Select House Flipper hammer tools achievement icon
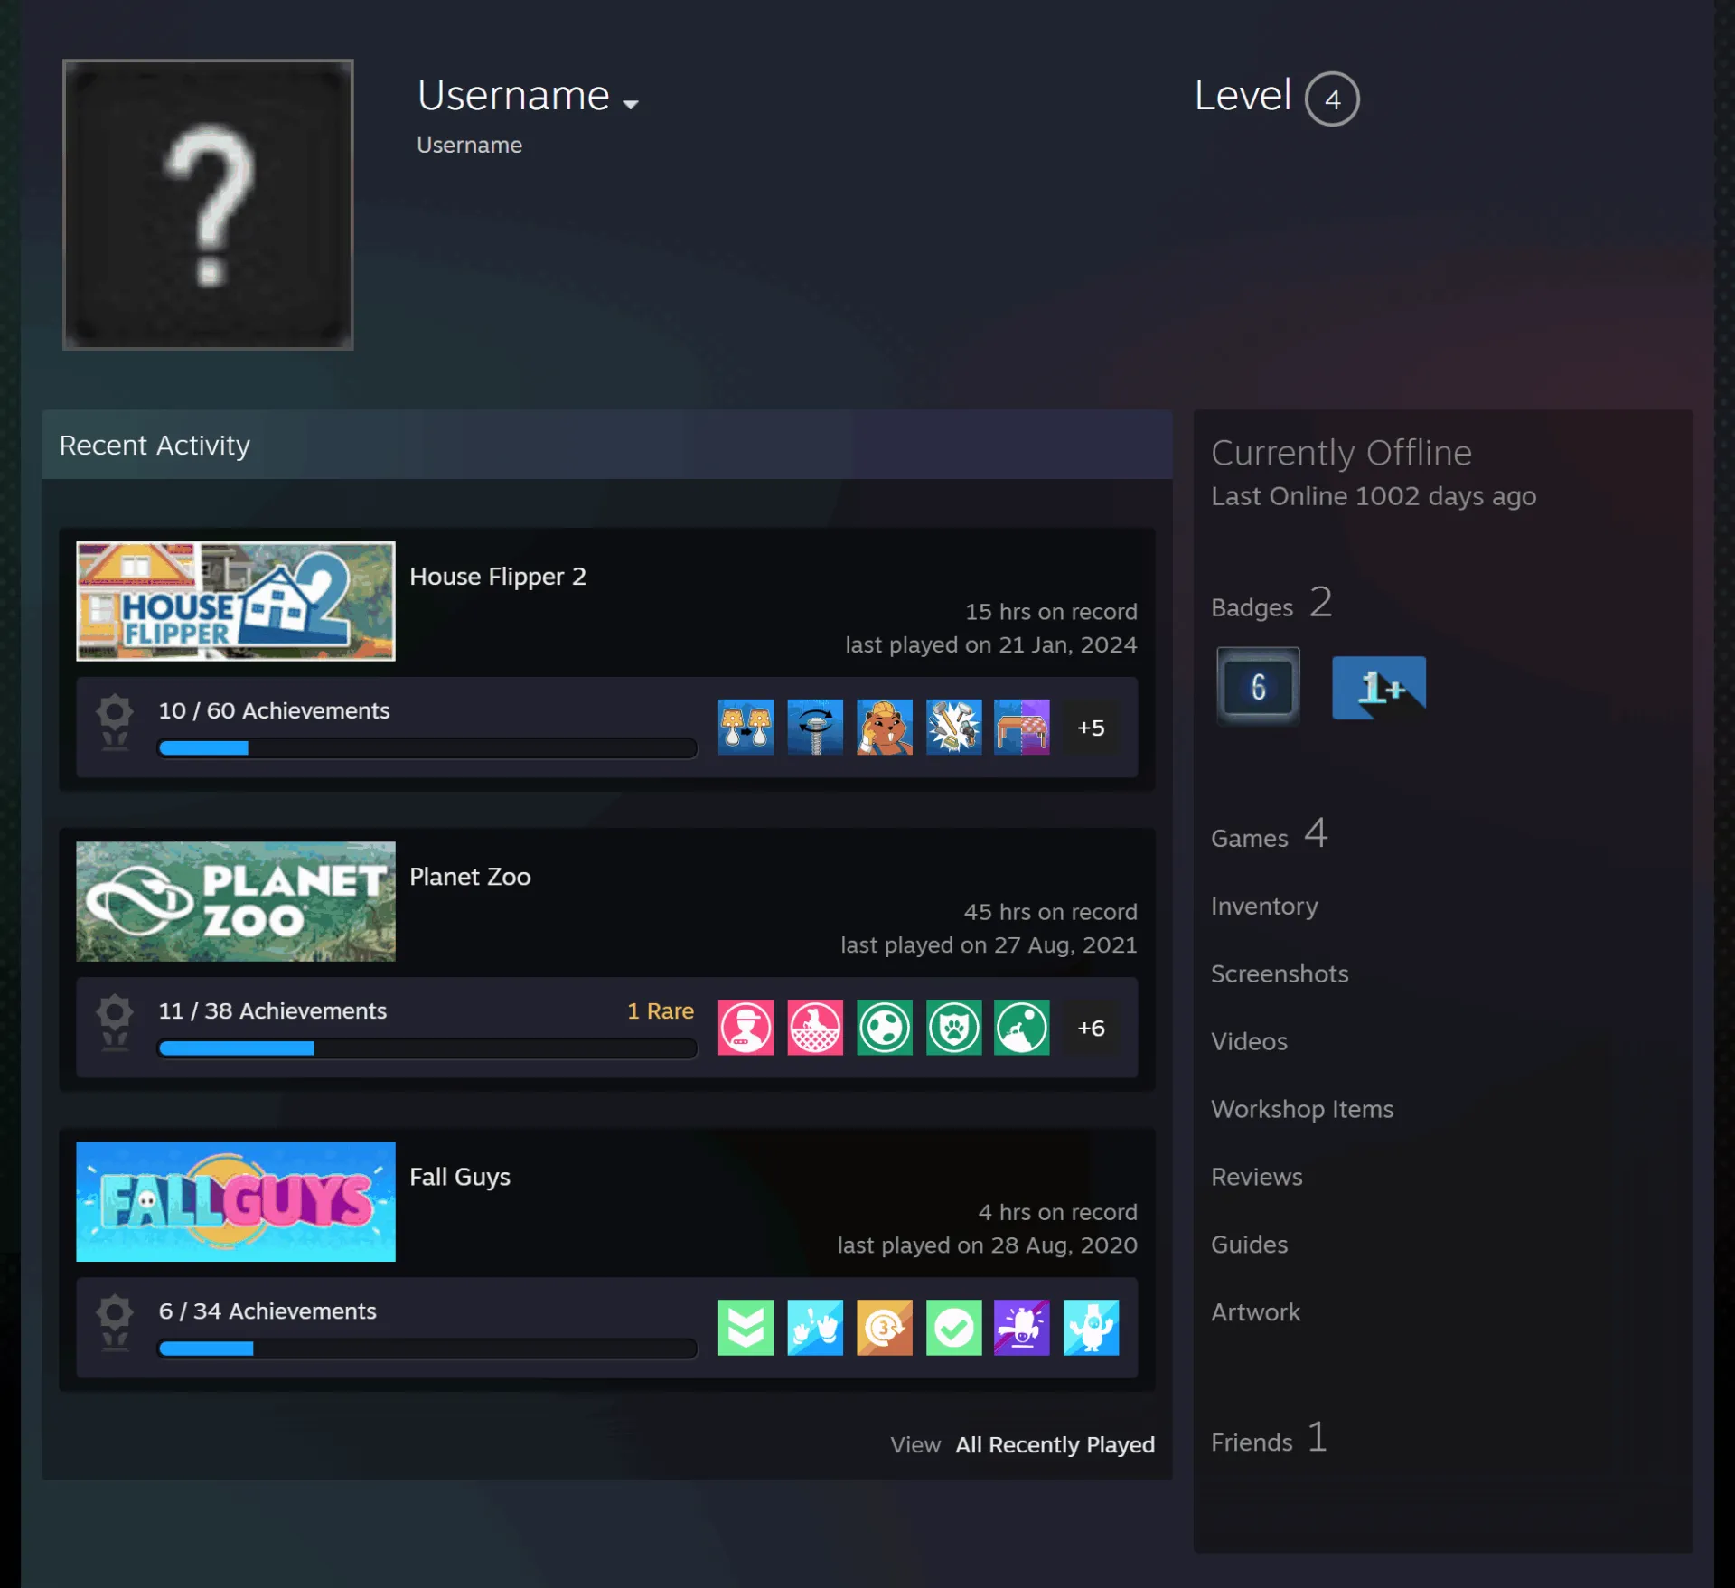 pyautogui.click(x=953, y=727)
